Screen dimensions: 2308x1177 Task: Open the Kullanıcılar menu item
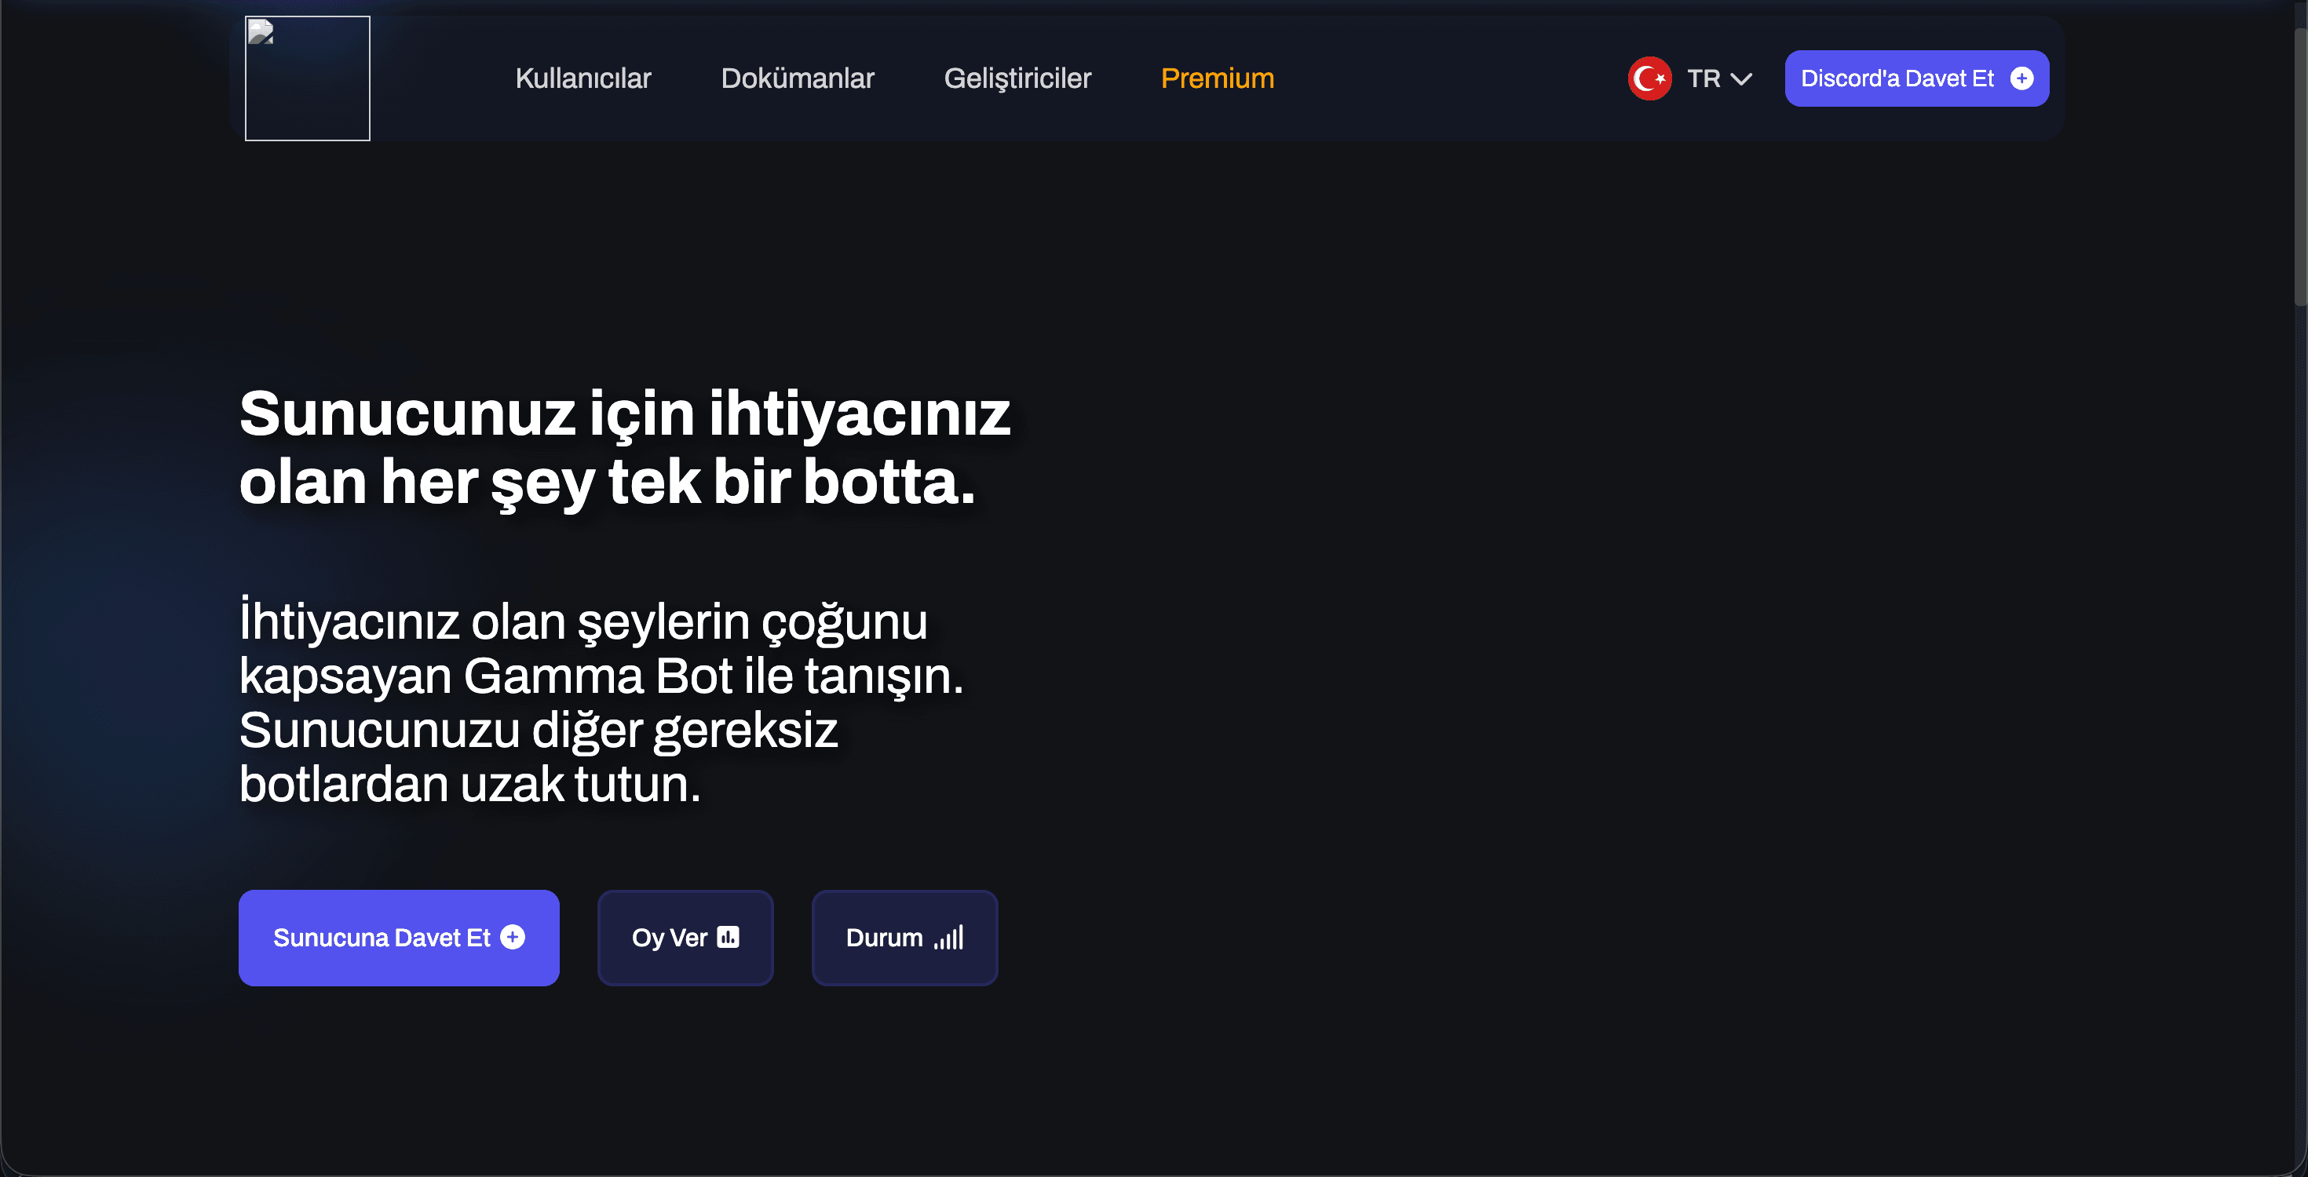(583, 78)
